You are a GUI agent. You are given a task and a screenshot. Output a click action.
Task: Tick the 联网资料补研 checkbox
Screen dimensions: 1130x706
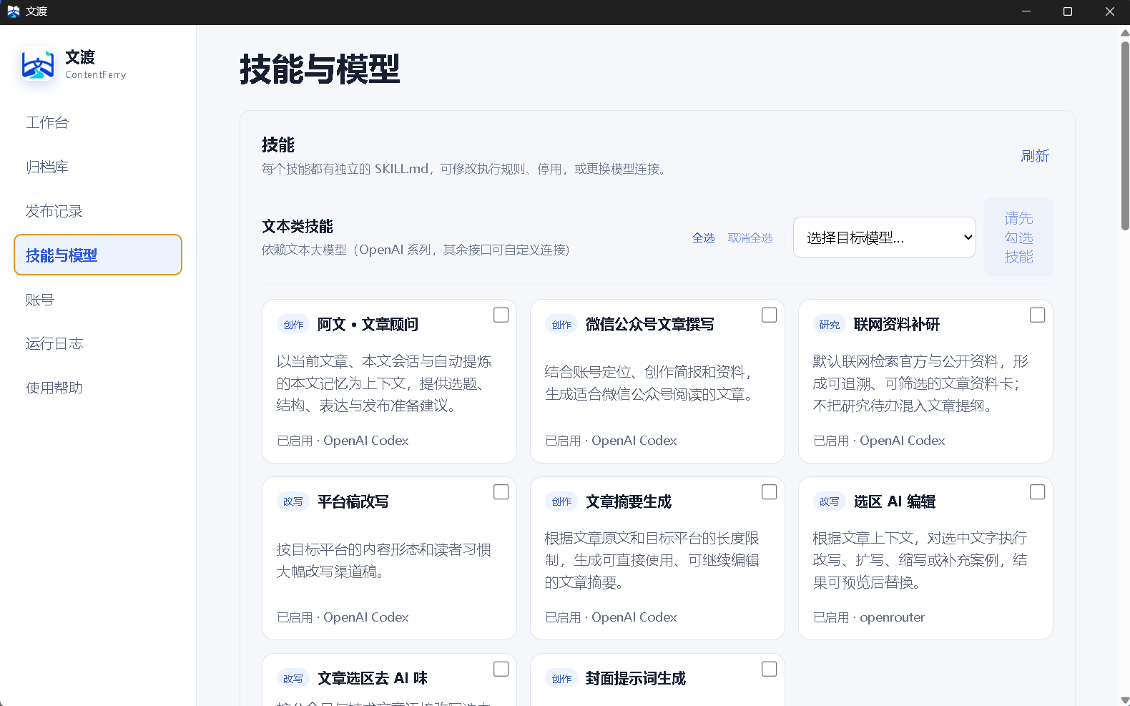(x=1038, y=315)
